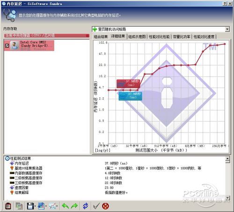
Task: Click the checkmark OK icon
Action: click(96, 206)
